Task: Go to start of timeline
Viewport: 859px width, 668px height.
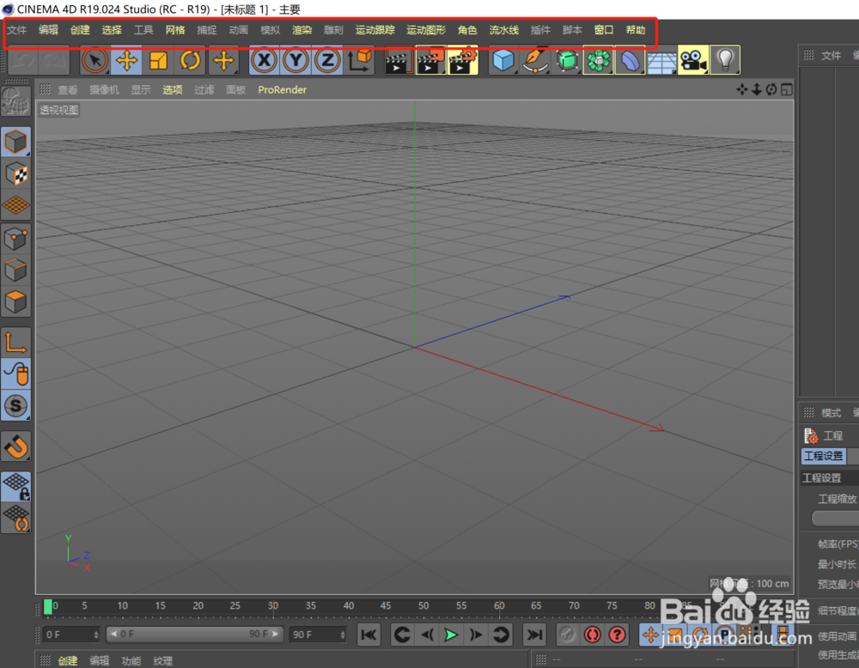Action: tap(369, 635)
